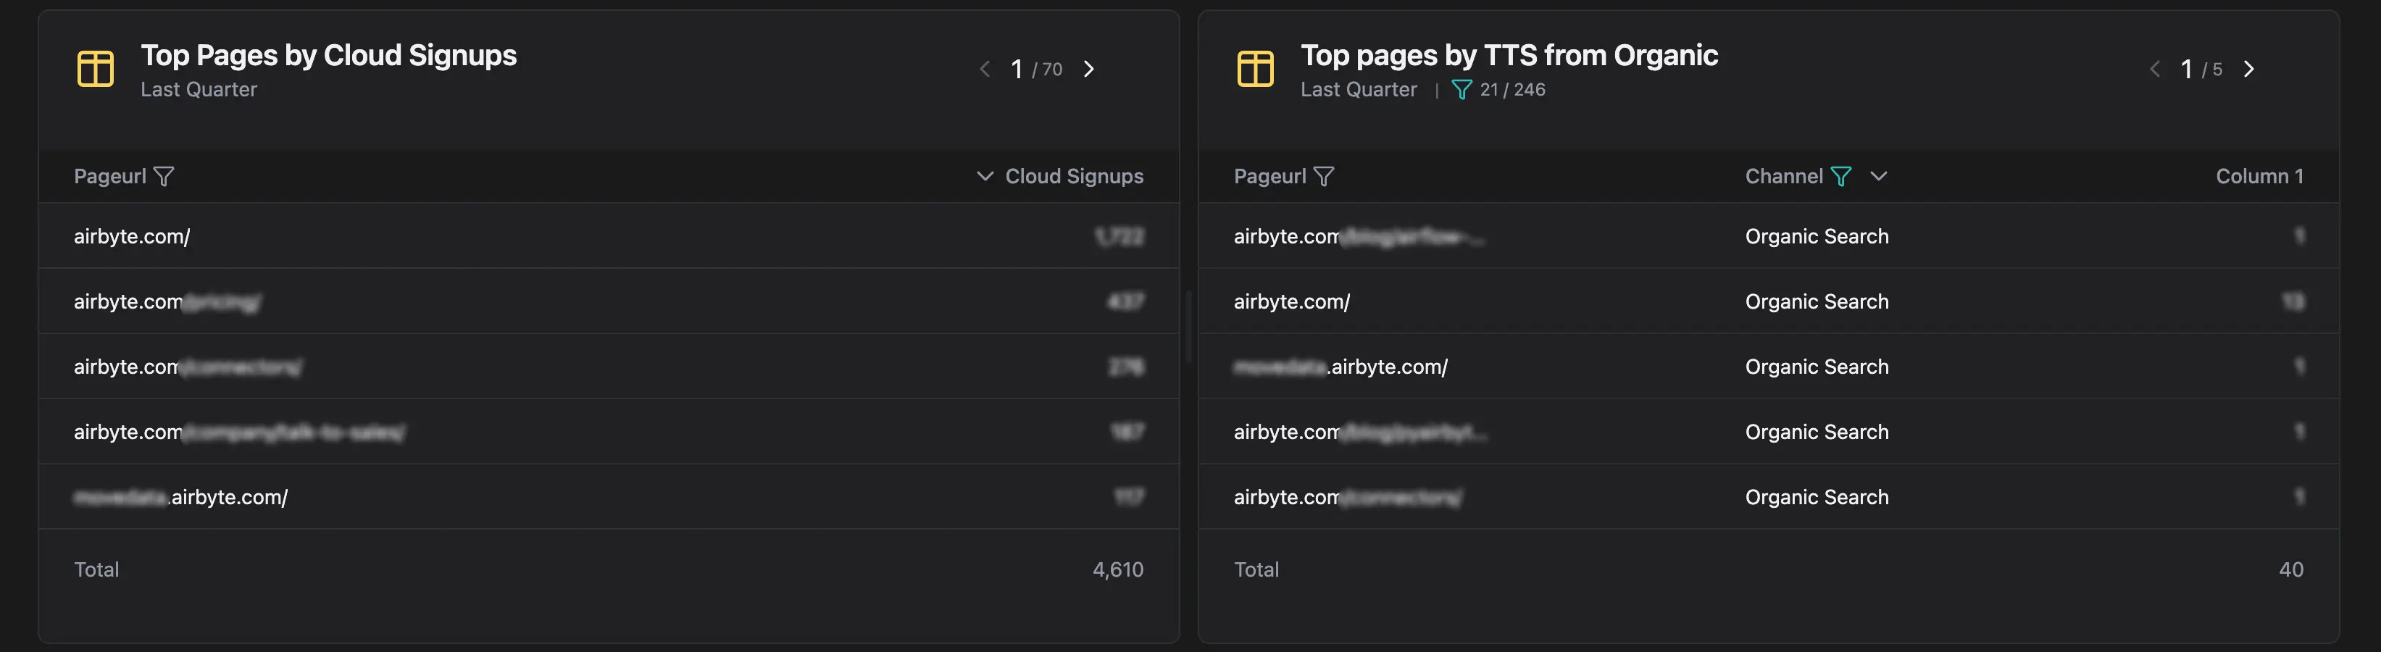Click the Total value 4,610
The image size is (2381, 652).
[1117, 570]
